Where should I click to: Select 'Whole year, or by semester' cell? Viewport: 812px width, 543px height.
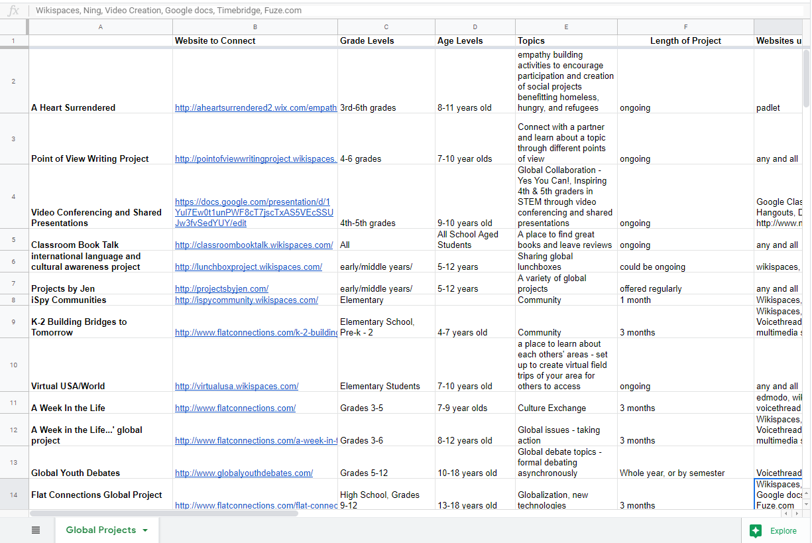click(x=685, y=462)
